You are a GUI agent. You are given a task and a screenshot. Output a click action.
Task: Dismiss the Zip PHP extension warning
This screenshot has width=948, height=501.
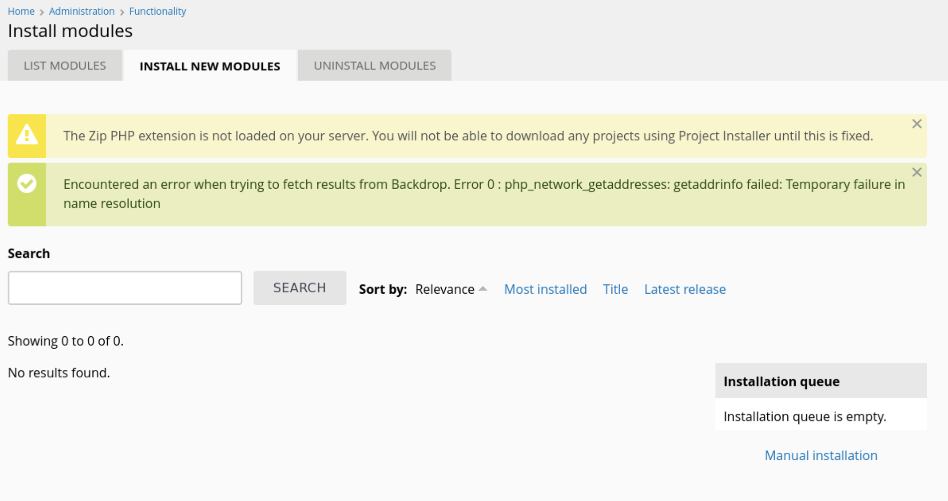(x=917, y=124)
